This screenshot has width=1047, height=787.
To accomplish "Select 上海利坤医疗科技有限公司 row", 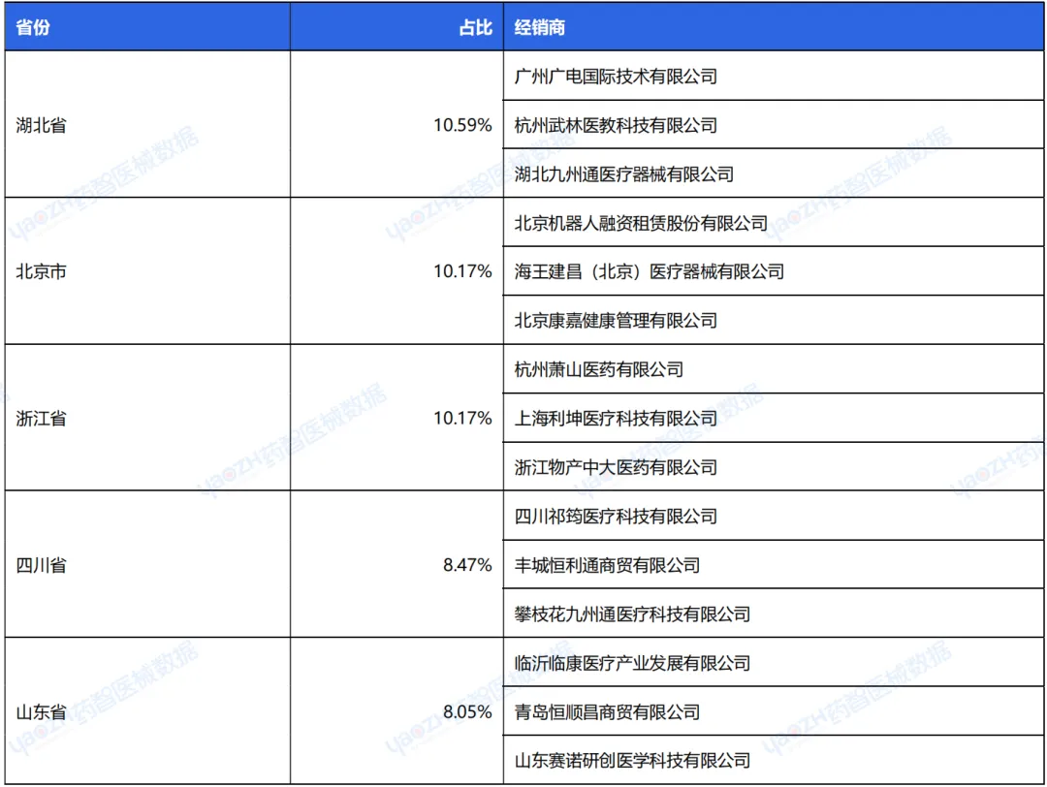I will coord(774,418).
